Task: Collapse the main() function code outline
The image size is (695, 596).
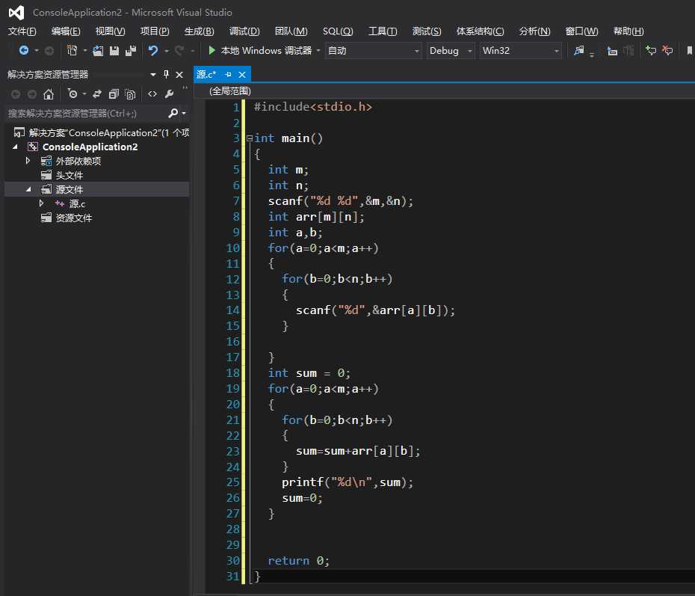Action: 250,138
